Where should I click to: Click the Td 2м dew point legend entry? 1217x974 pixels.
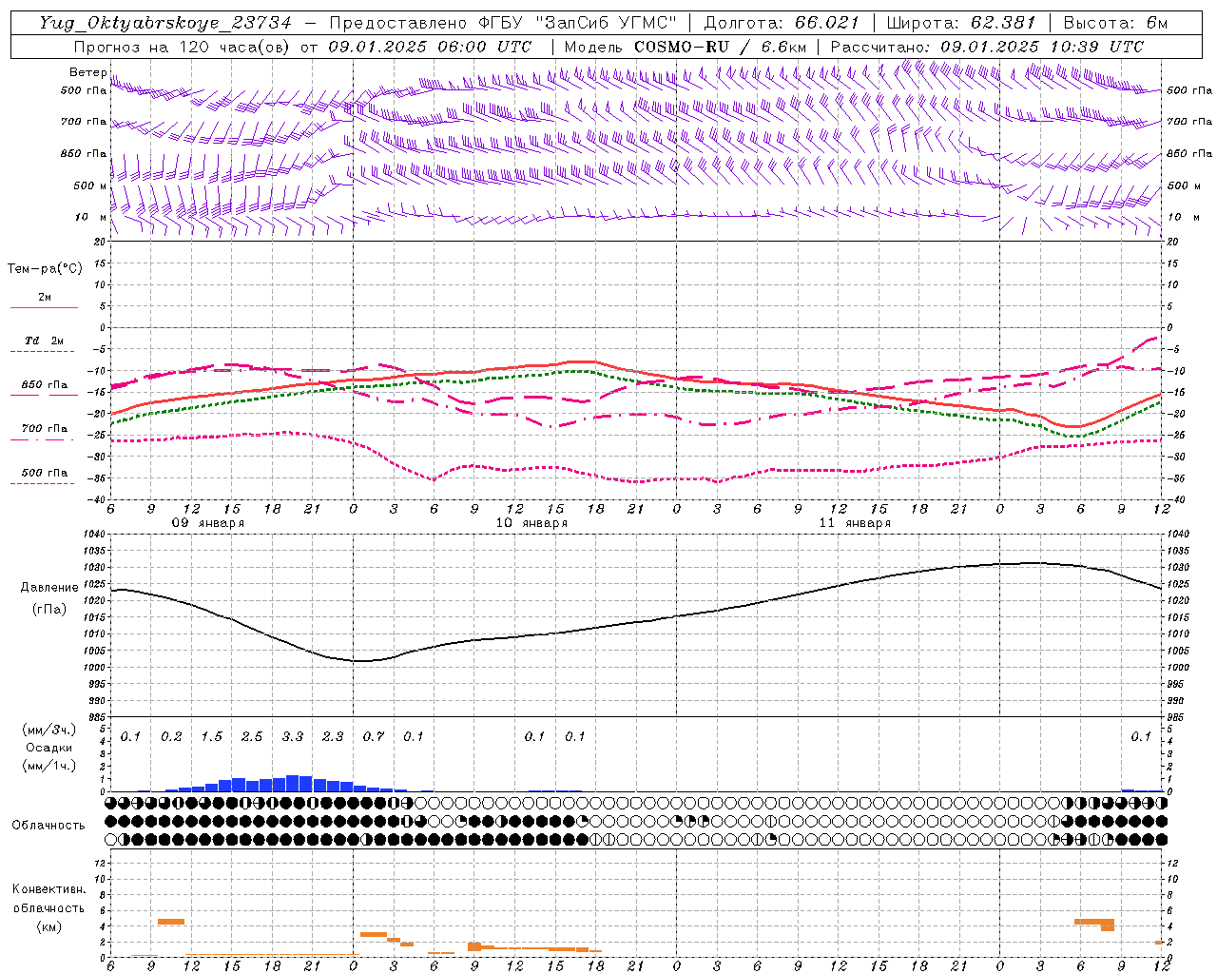click(x=45, y=341)
